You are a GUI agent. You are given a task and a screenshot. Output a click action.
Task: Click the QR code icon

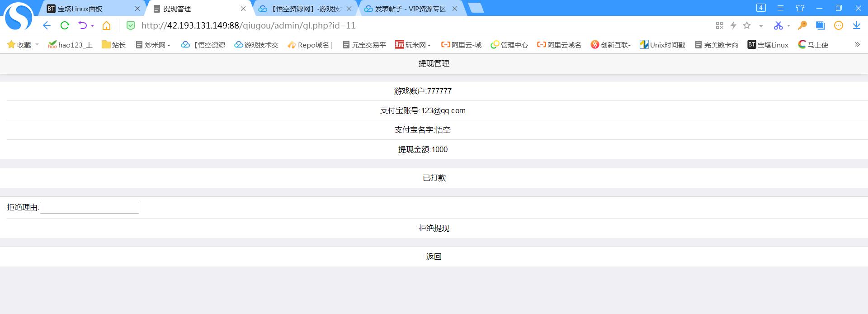click(720, 25)
